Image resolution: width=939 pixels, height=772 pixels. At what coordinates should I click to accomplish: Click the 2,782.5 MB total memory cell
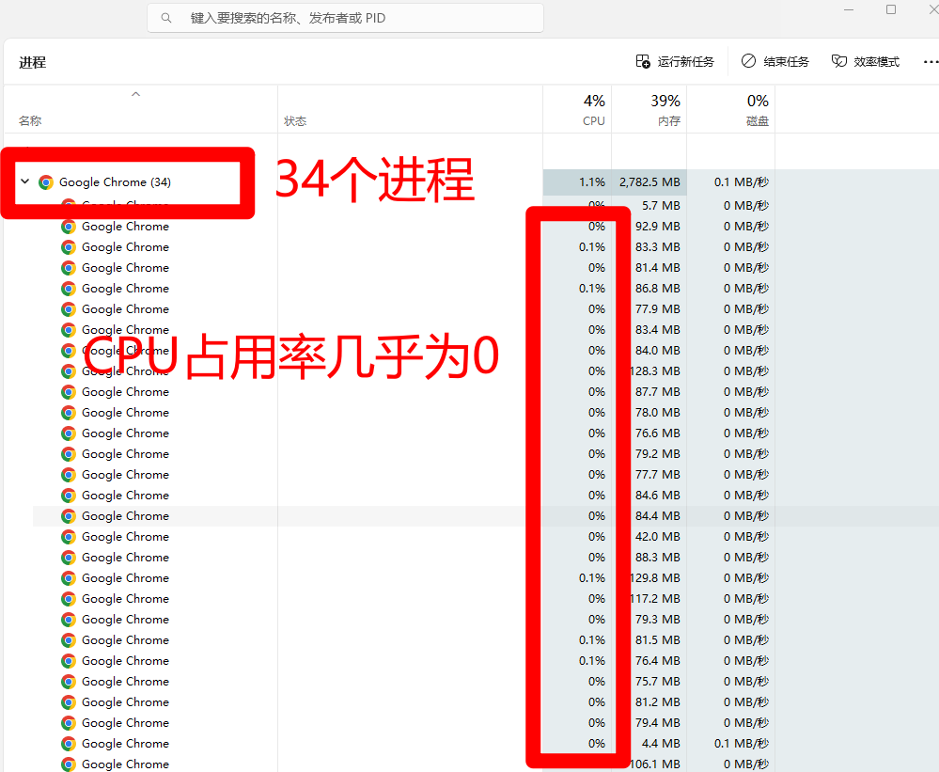(649, 182)
